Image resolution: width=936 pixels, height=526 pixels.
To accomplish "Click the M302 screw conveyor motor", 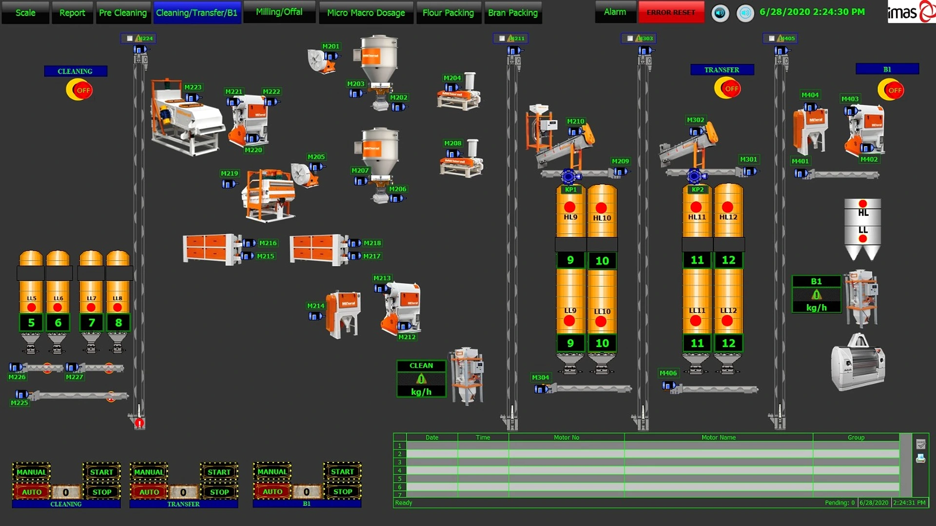I will (697, 131).
